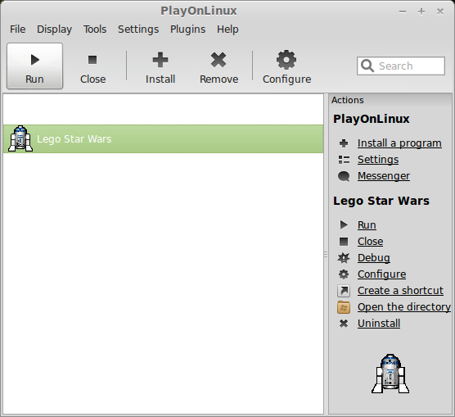This screenshot has height=417, width=455.
Task: Click 'Install a program' link
Action: pyautogui.click(x=399, y=143)
